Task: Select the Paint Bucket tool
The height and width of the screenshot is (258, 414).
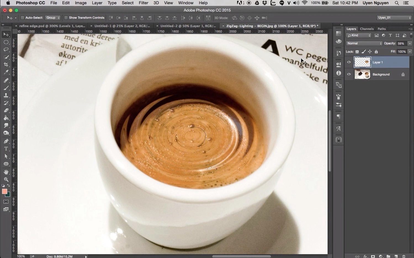Action: point(6,118)
